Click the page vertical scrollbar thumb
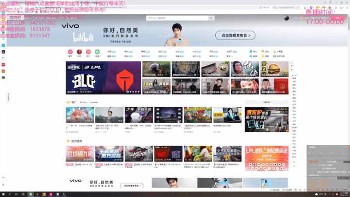Image resolution: width=350 pixels, height=197 pixels. tap(348, 22)
